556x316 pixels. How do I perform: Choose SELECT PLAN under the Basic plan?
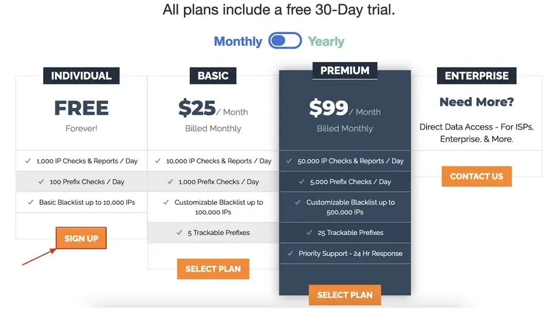[213, 269]
